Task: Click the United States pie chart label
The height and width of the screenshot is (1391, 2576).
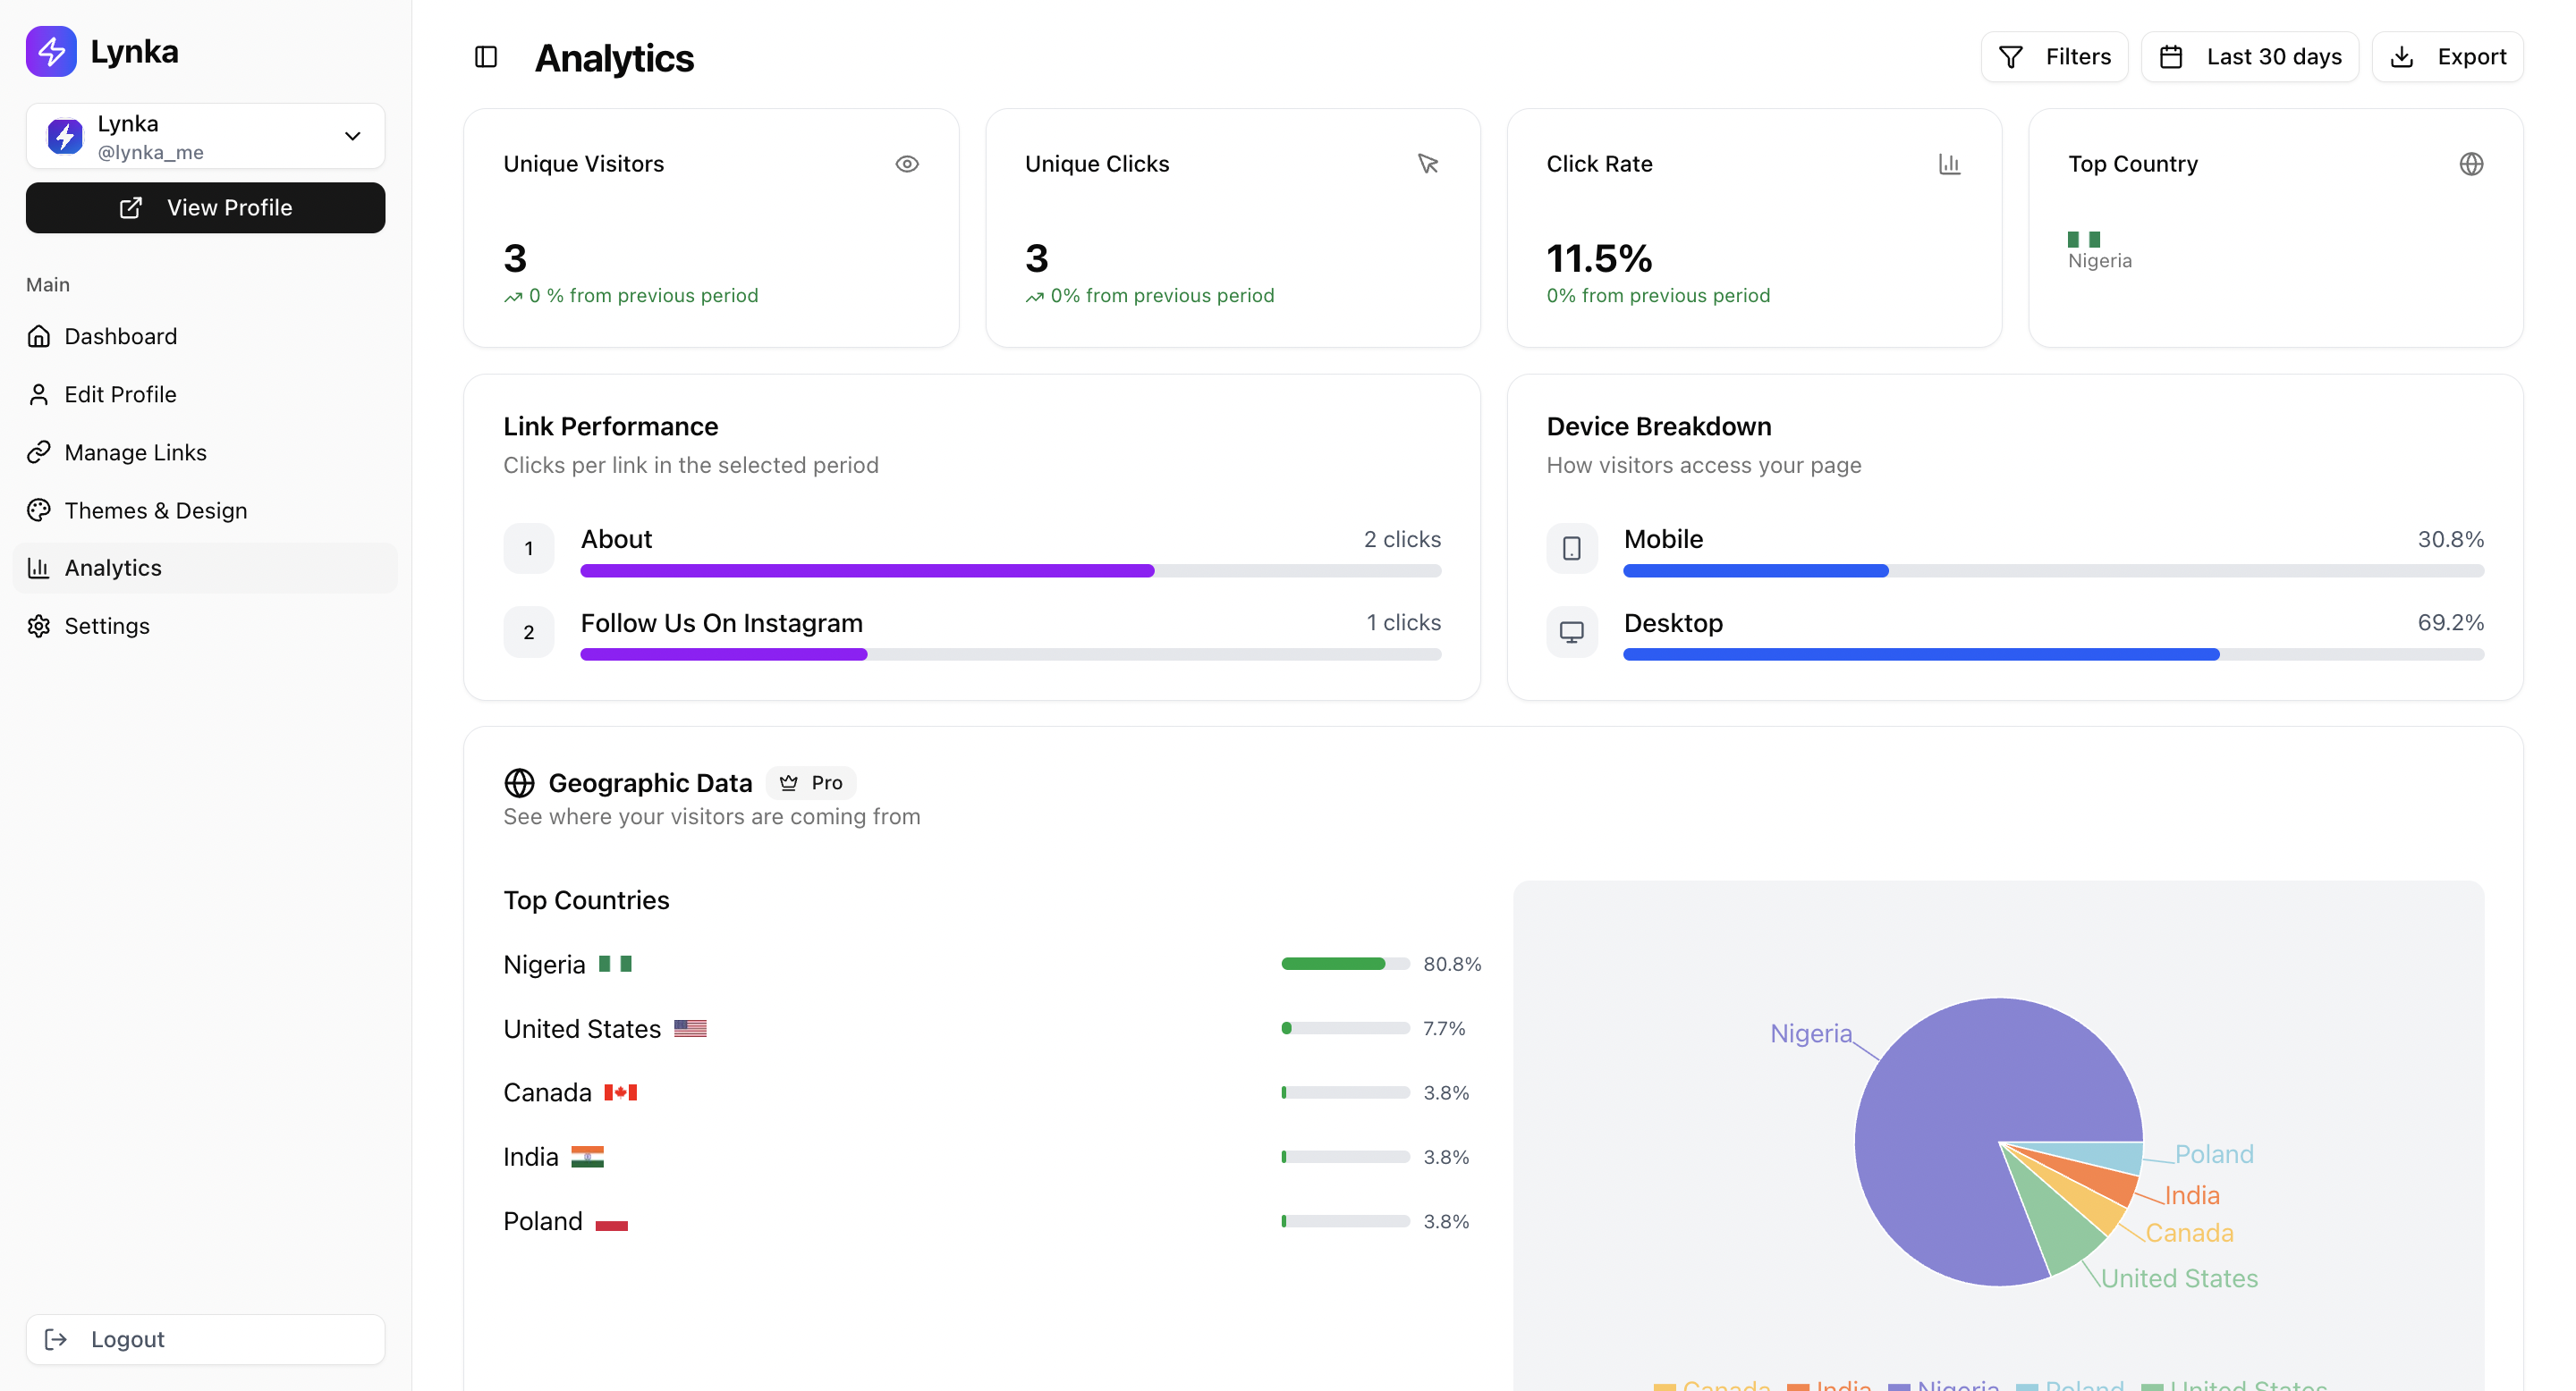Action: tap(2179, 1278)
